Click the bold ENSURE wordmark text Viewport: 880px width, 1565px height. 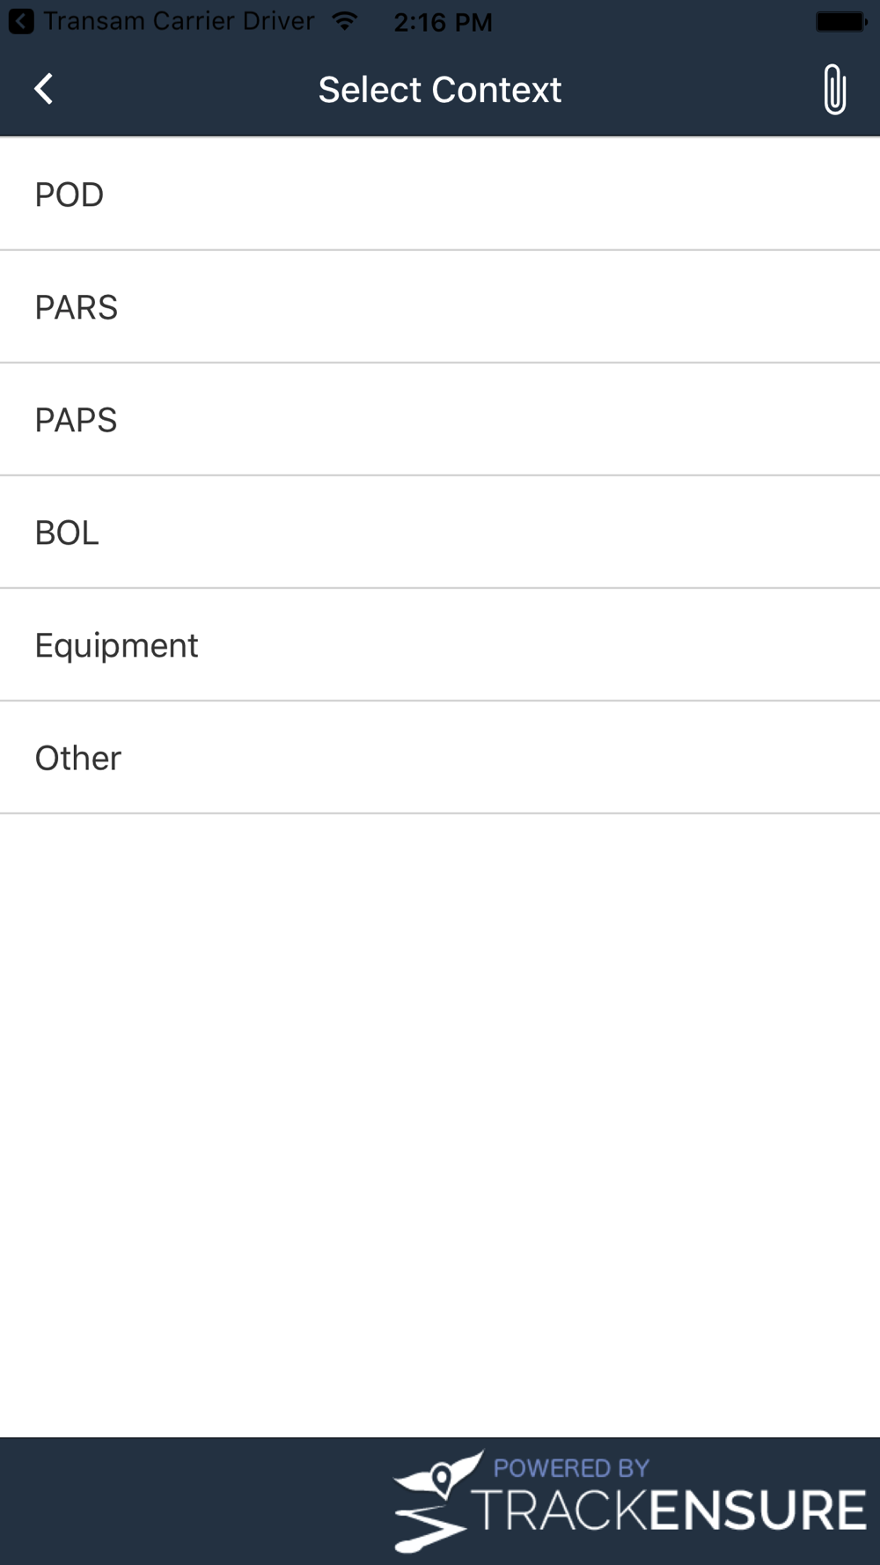click(x=759, y=1510)
